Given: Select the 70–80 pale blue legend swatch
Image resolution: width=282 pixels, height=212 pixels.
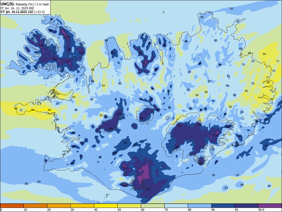Looking at the screenshot, I should [x=176, y=206].
